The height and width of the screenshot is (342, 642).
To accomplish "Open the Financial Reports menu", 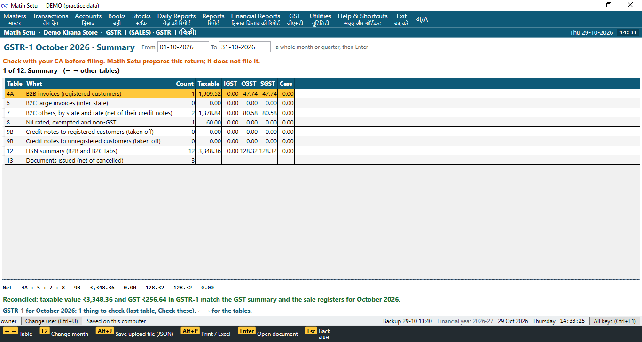I will [x=255, y=19].
